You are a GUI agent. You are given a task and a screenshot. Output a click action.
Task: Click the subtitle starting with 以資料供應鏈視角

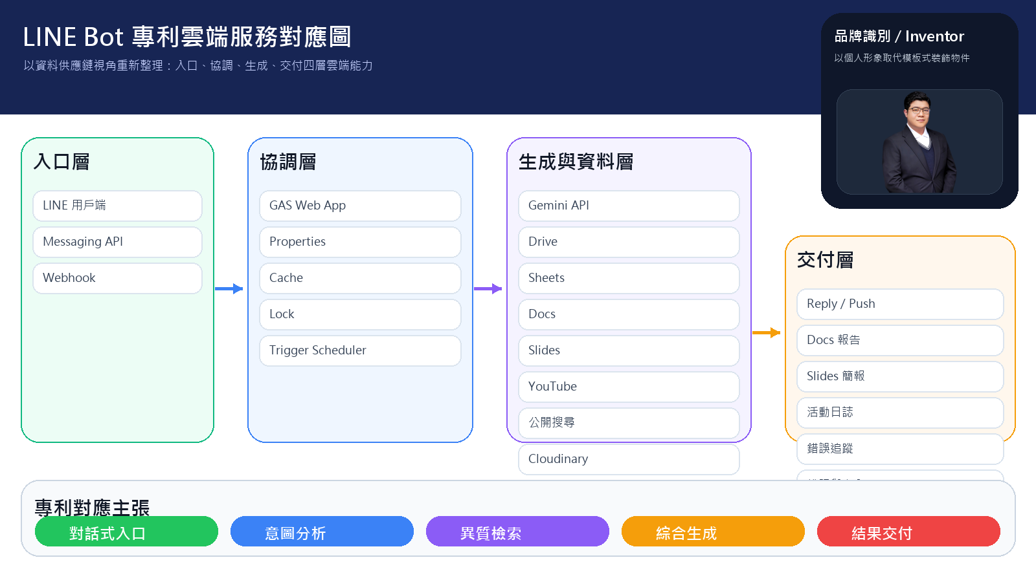(198, 66)
